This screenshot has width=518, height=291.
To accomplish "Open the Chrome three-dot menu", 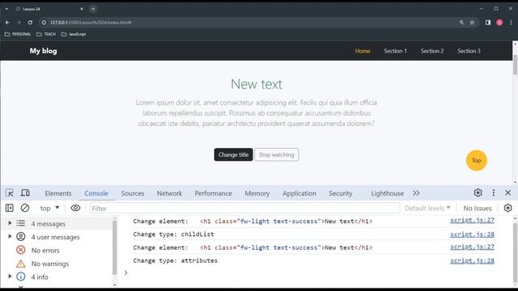I will pos(511,23).
